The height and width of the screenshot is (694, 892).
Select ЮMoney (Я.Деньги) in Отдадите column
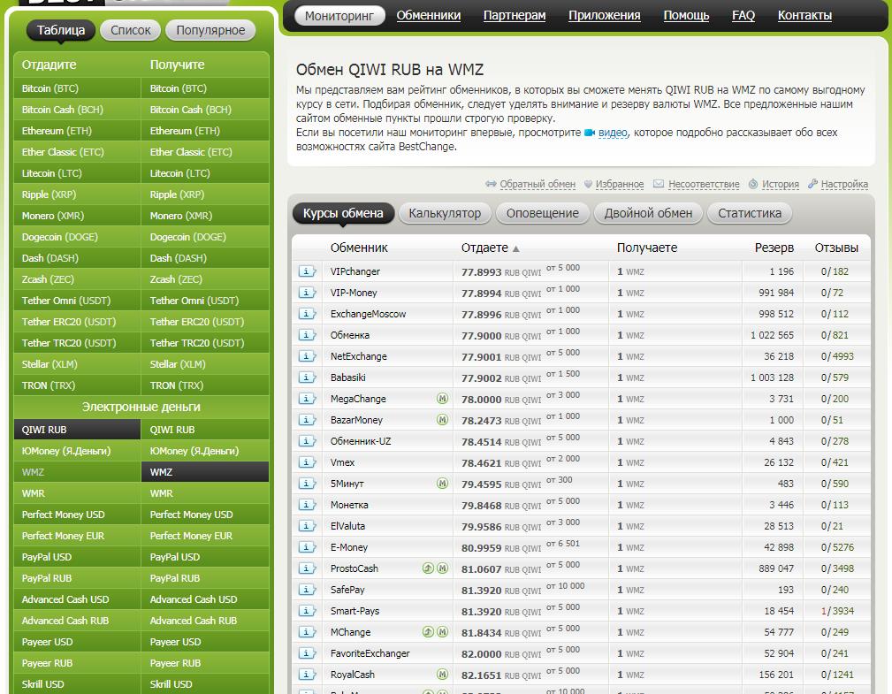(x=78, y=451)
